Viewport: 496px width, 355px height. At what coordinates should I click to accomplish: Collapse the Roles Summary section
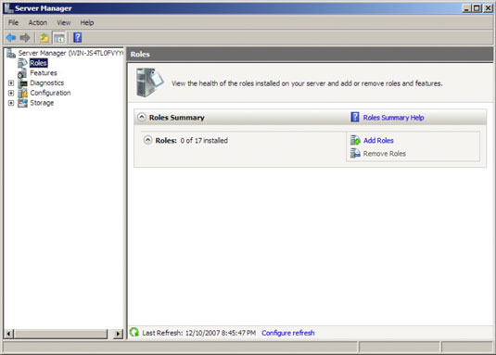(142, 117)
